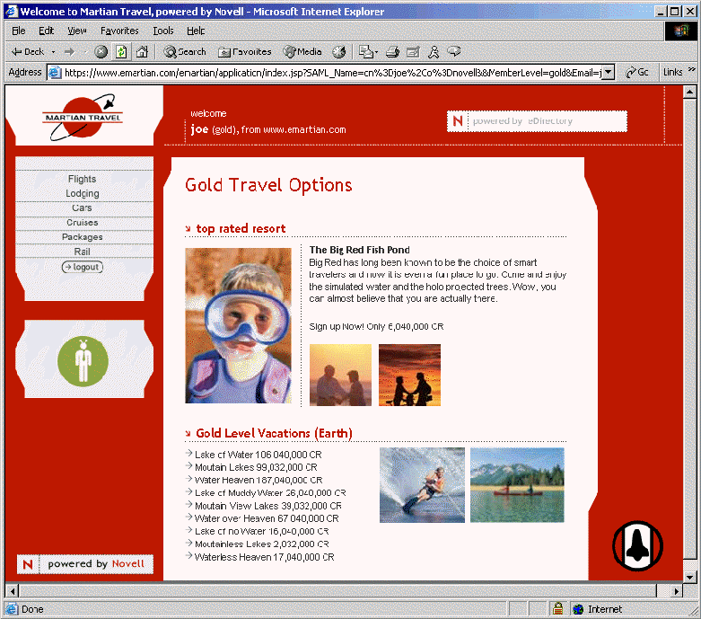Open the Tools menu
Viewport: 701px width, 619px height.
163,31
